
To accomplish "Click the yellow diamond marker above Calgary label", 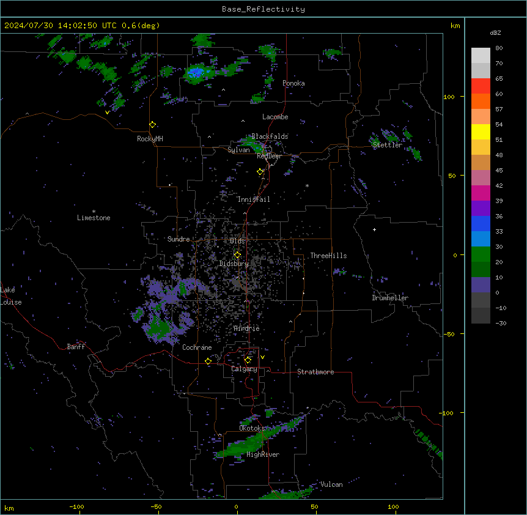I will point(248,360).
